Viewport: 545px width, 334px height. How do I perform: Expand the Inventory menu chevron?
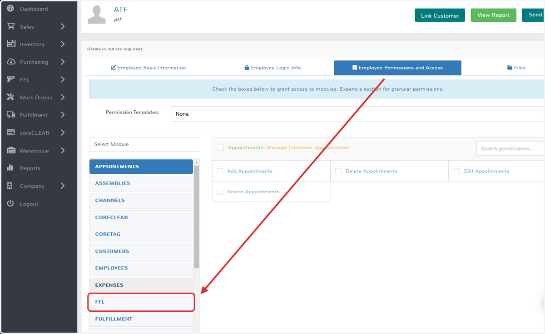[x=63, y=44]
